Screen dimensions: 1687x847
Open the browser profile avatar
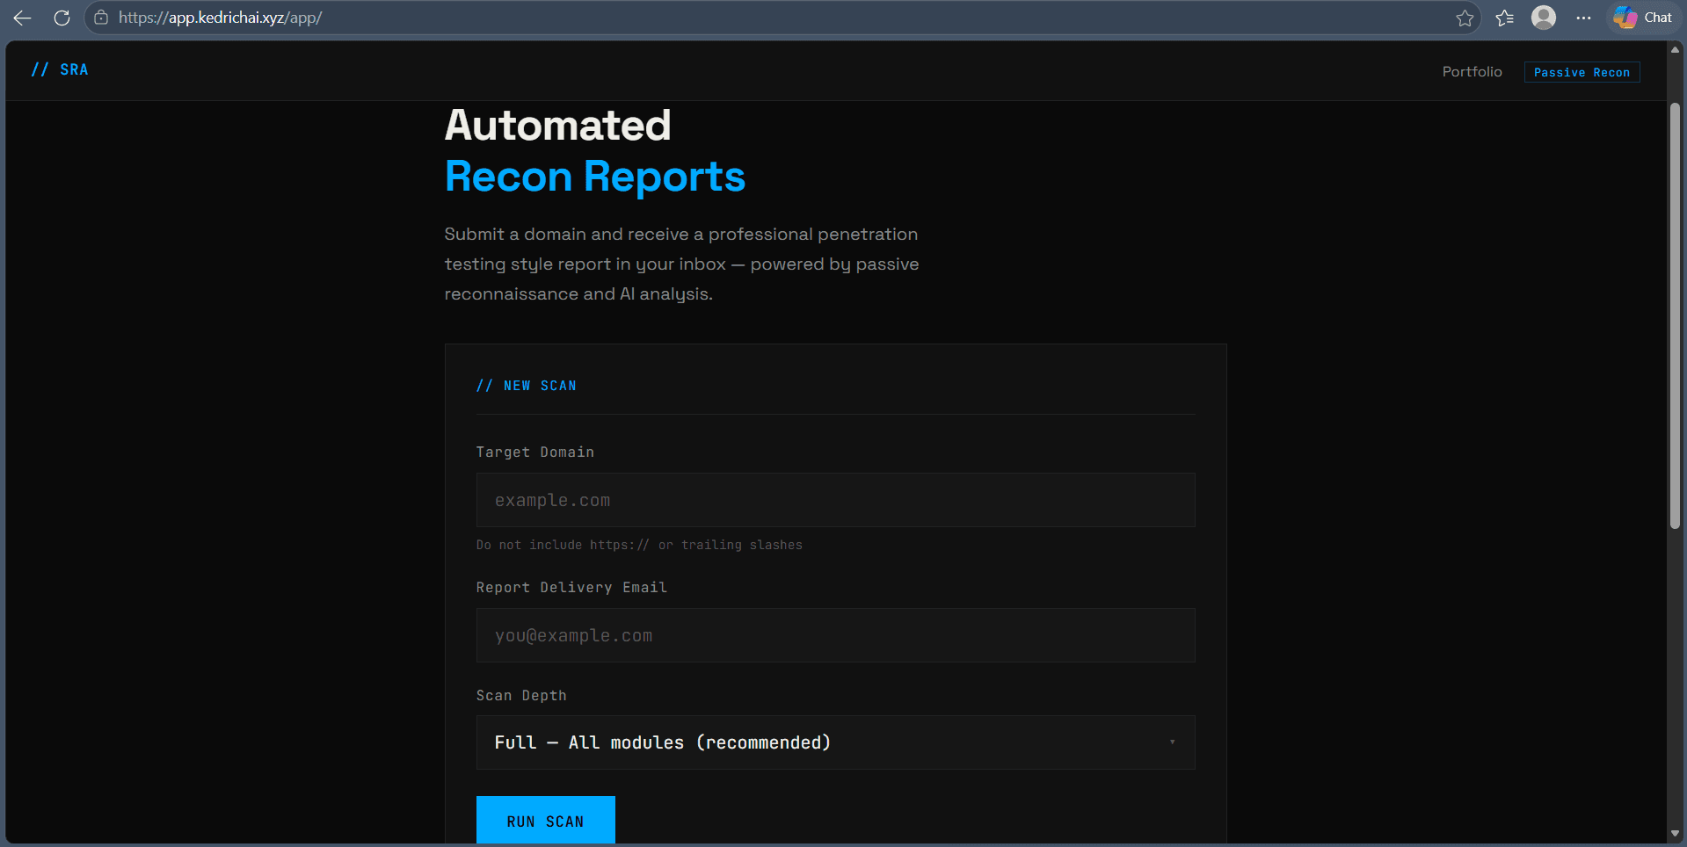coord(1544,18)
